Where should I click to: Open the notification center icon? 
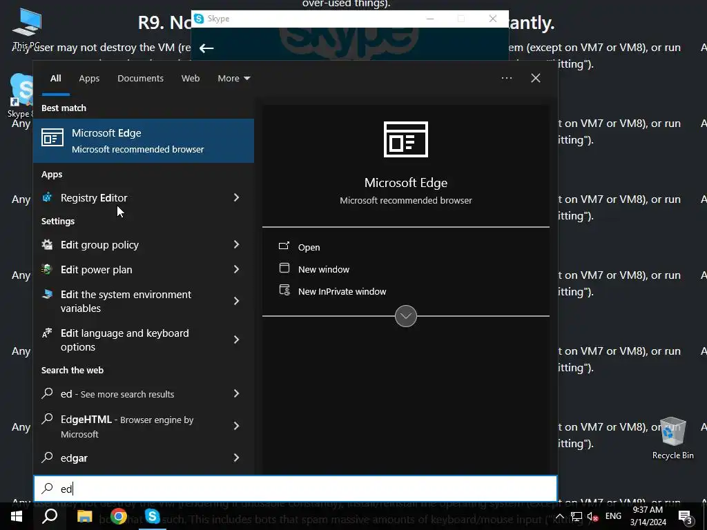click(x=686, y=516)
